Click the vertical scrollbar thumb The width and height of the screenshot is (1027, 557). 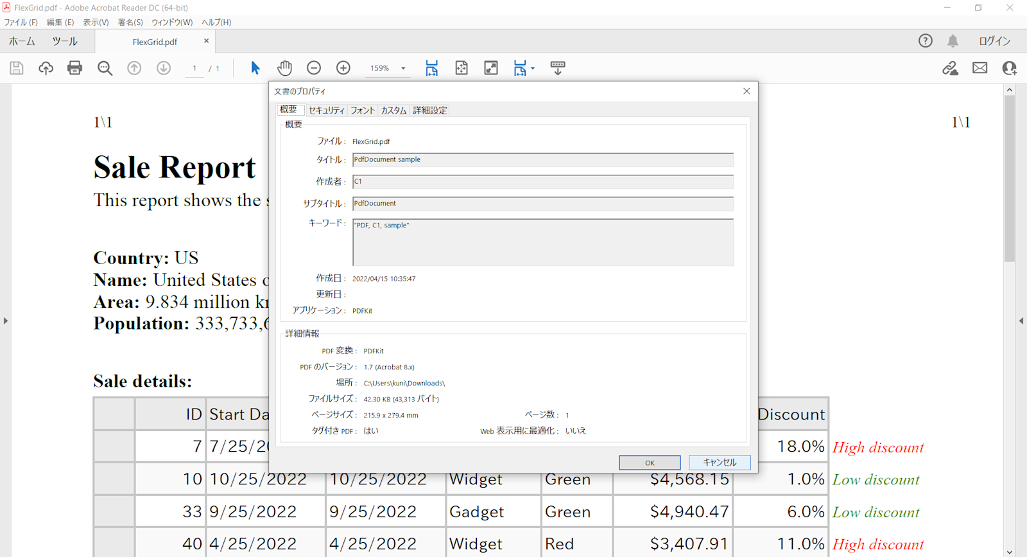[x=1010, y=179]
